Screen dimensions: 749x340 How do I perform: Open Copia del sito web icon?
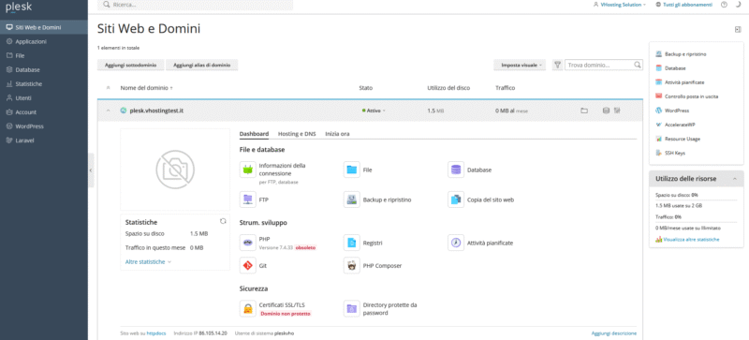(456, 200)
